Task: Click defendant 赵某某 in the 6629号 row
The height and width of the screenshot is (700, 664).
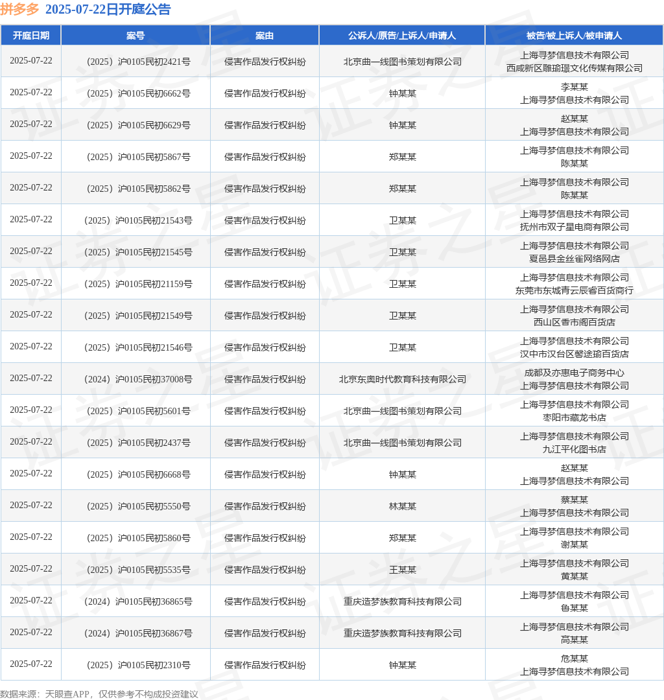Action: click(575, 119)
